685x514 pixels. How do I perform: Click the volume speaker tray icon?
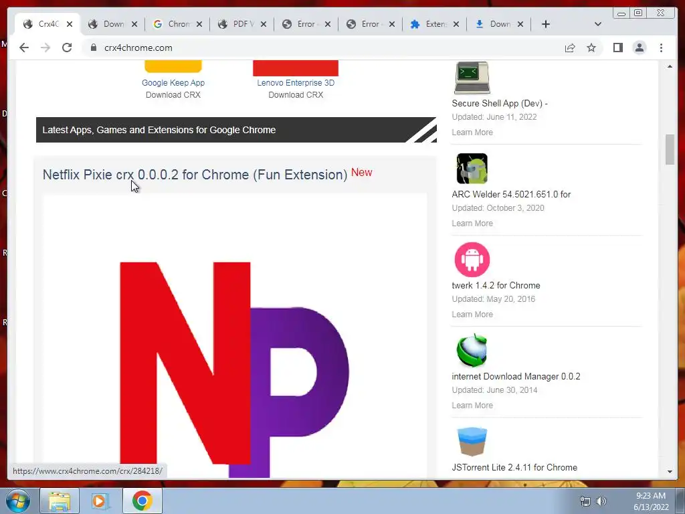(x=601, y=501)
